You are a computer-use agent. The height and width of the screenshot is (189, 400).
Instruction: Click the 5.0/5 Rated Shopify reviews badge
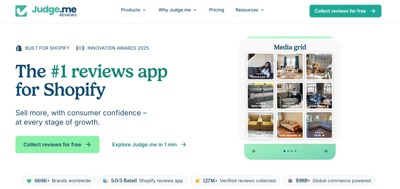click(x=143, y=181)
